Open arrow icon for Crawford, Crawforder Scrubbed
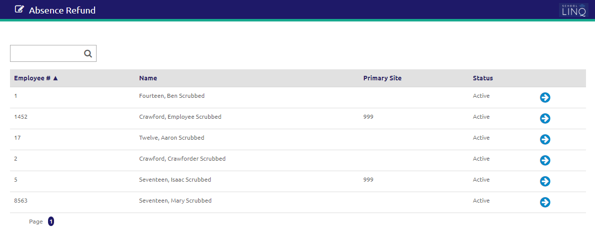This screenshot has width=595, height=234. coord(545,160)
